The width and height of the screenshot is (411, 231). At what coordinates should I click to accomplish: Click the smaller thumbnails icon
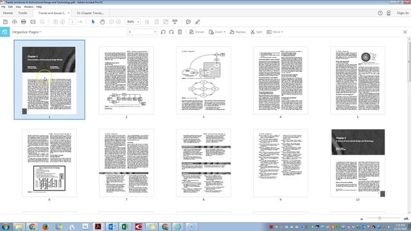point(362,218)
